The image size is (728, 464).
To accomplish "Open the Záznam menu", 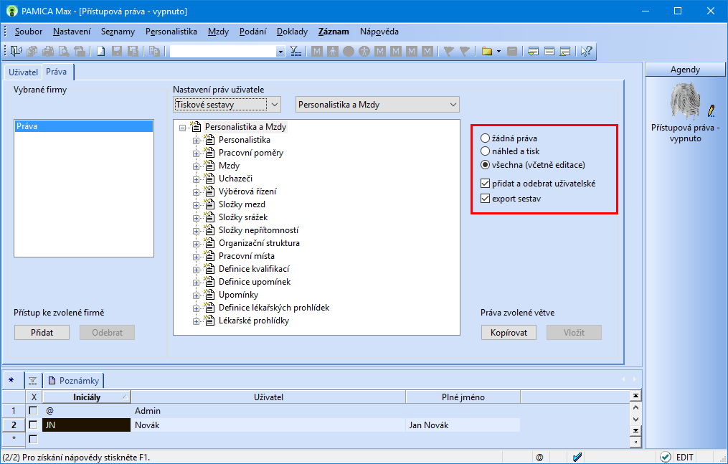I will (x=334, y=32).
